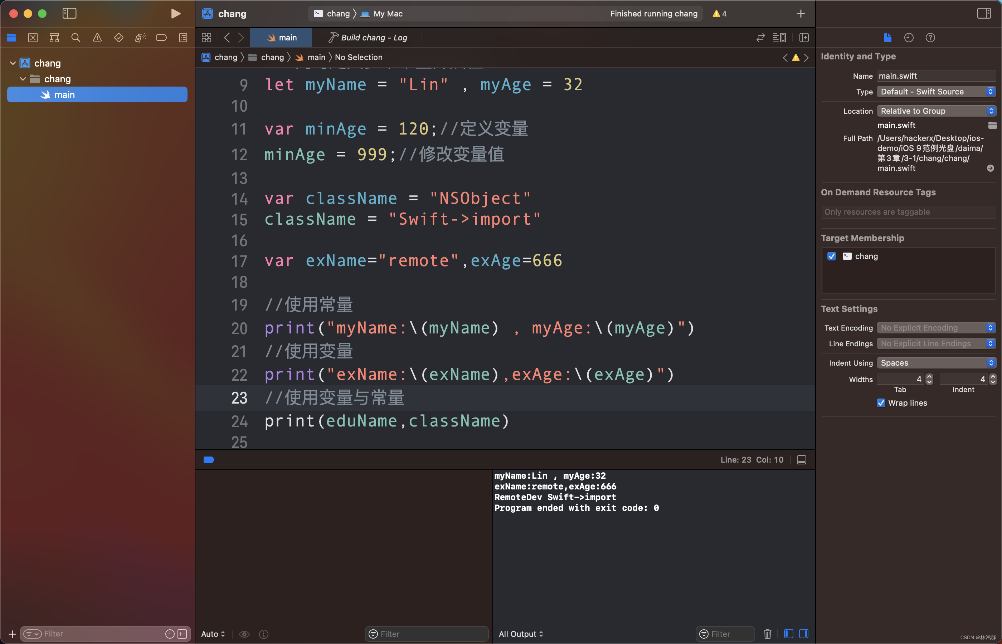The image size is (1002, 644).
Task: Click the variable info icon
Action: pos(263,634)
